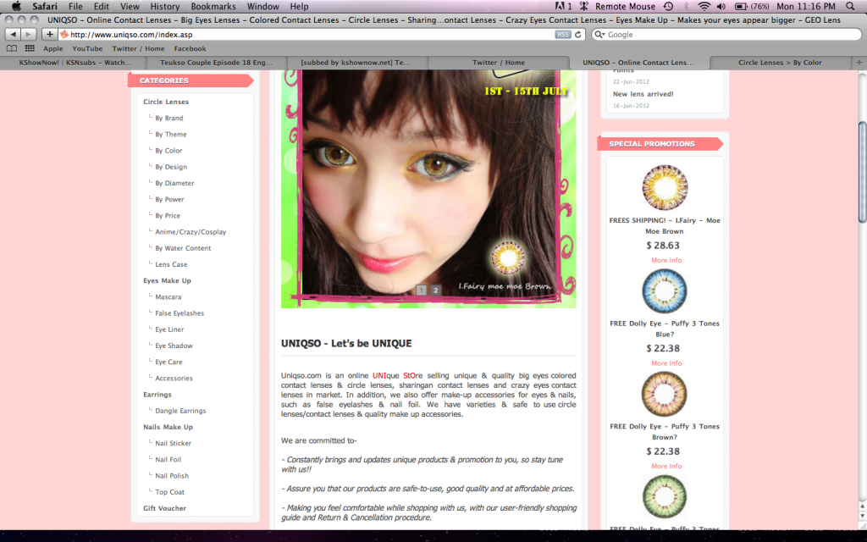
Task: Go back to the previous page
Action: (14, 34)
